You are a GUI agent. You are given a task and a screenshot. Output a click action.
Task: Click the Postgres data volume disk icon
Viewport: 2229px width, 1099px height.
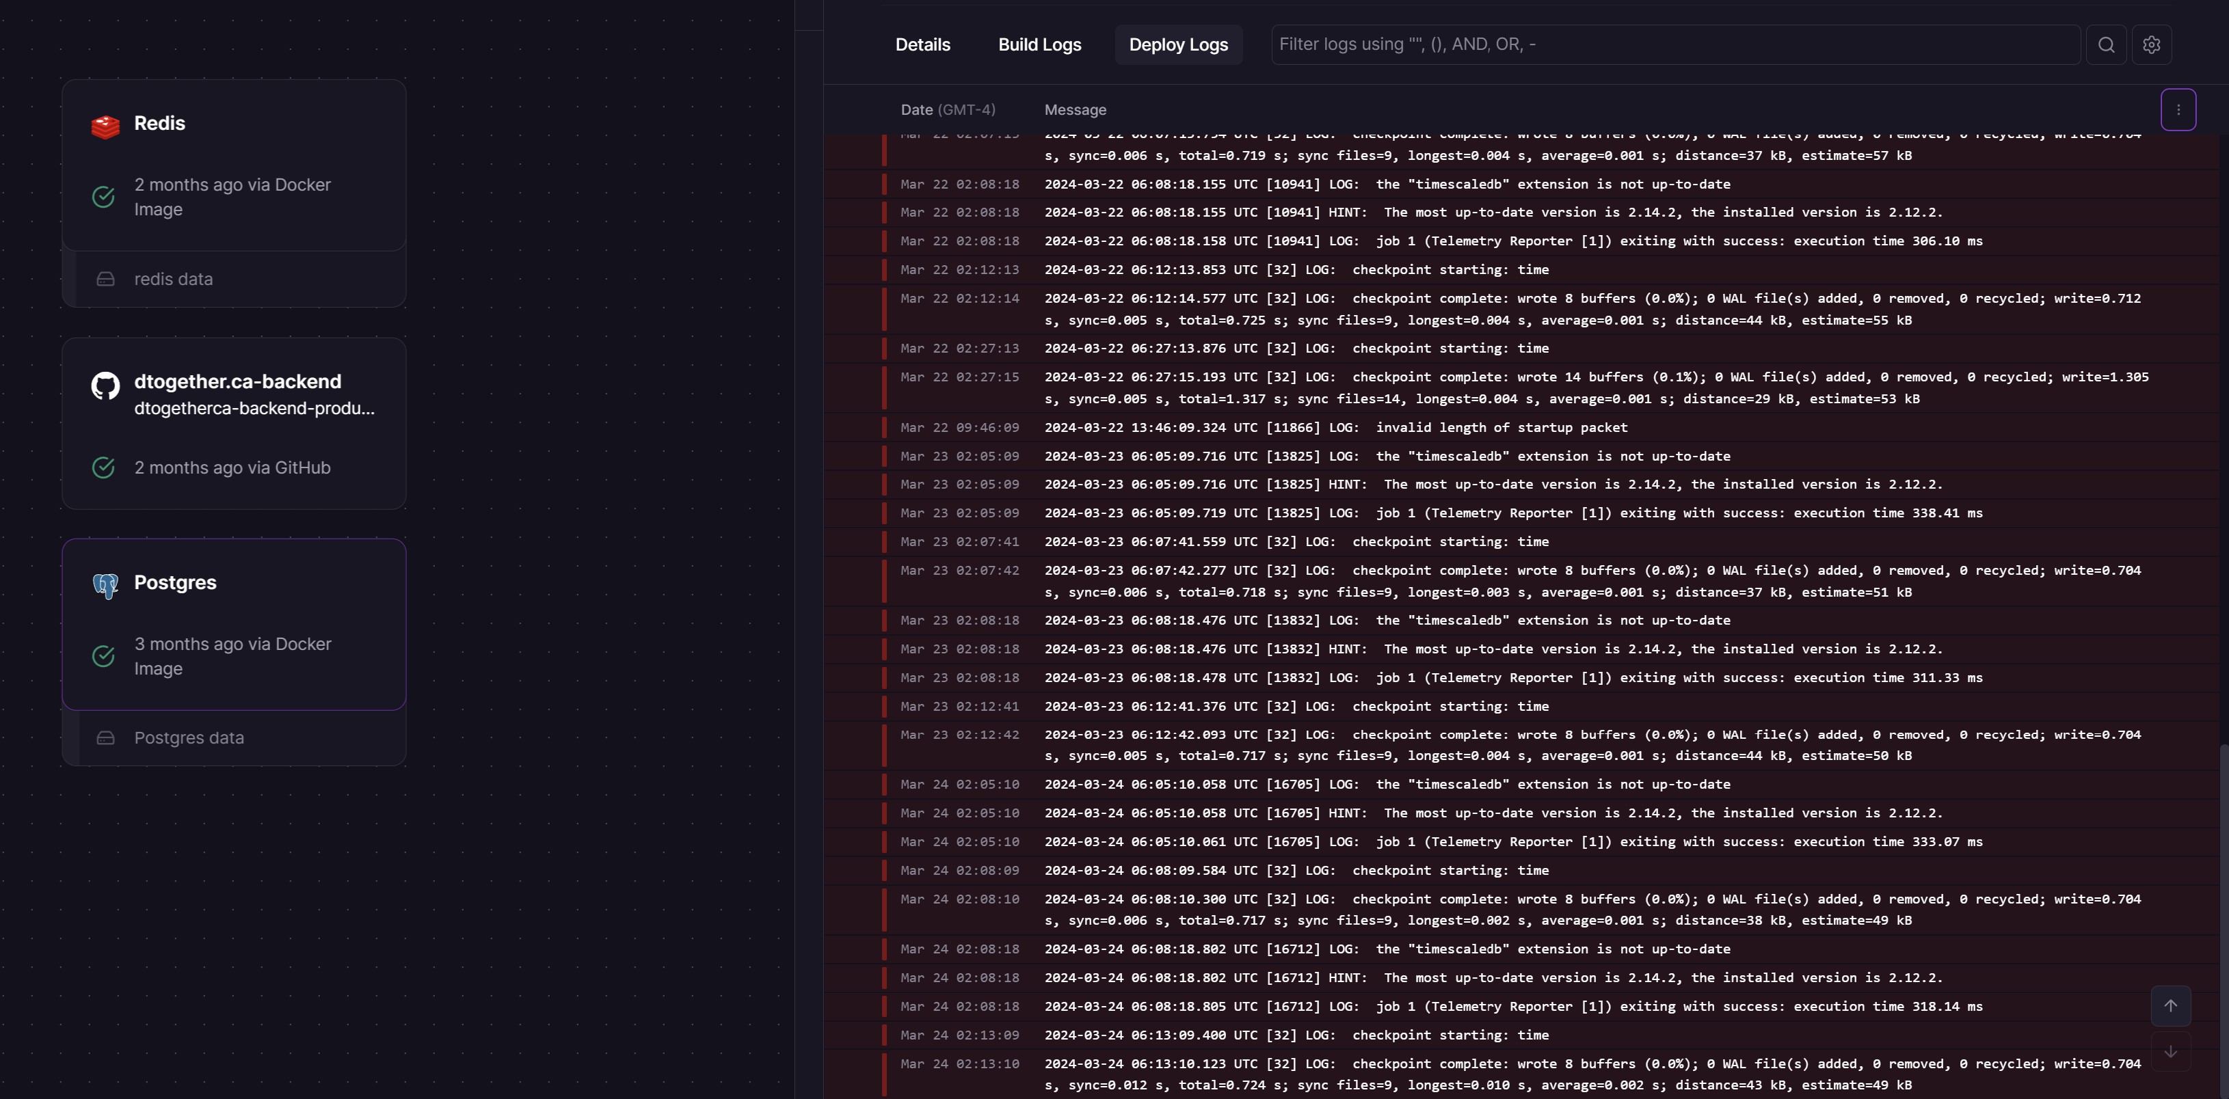(x=105, y=737)
